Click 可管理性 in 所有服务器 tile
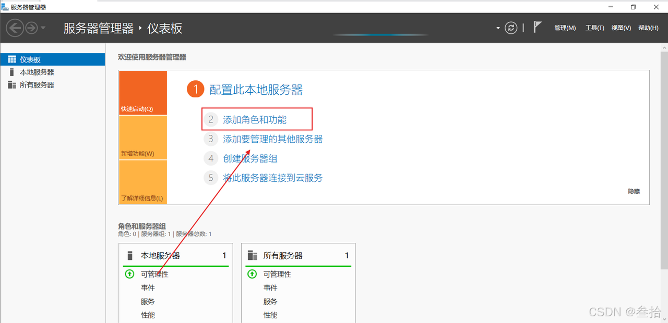 pos(277,274)
